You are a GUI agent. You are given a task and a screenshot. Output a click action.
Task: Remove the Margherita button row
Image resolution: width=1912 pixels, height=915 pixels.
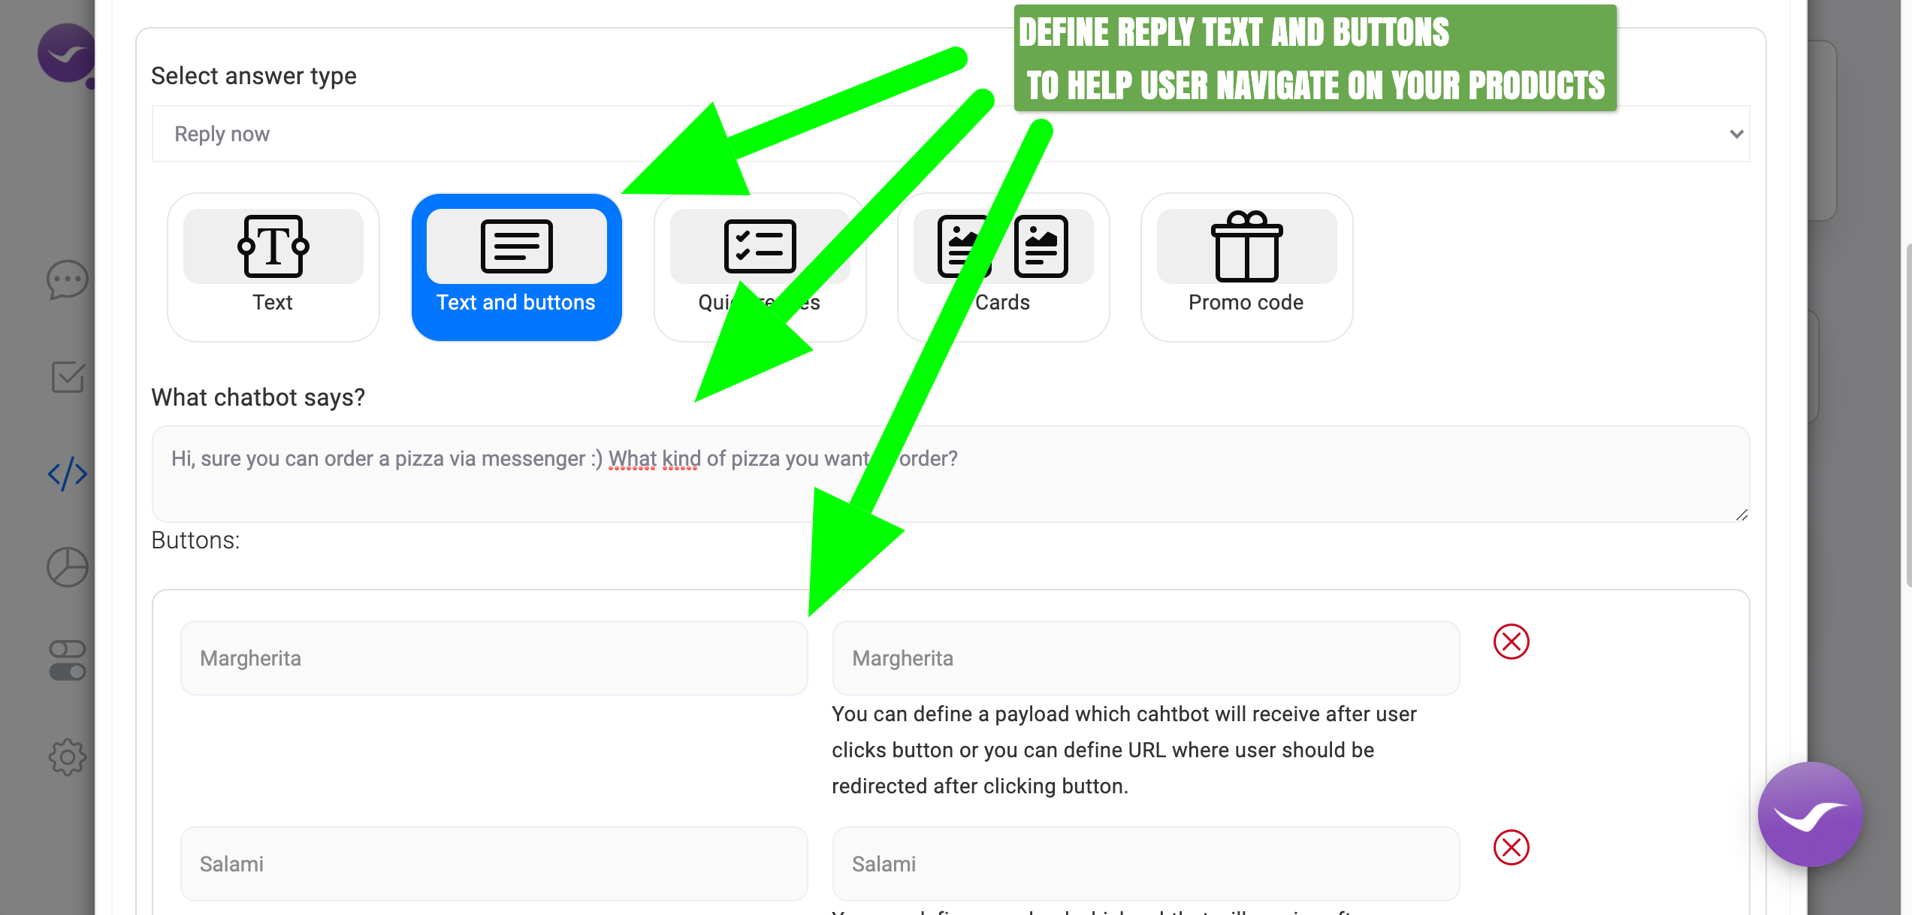[x=1511, y=642]
